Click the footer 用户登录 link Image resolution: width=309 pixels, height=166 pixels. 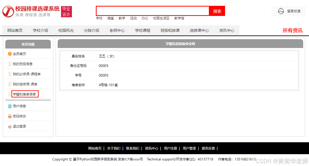(x=189, y=148)
